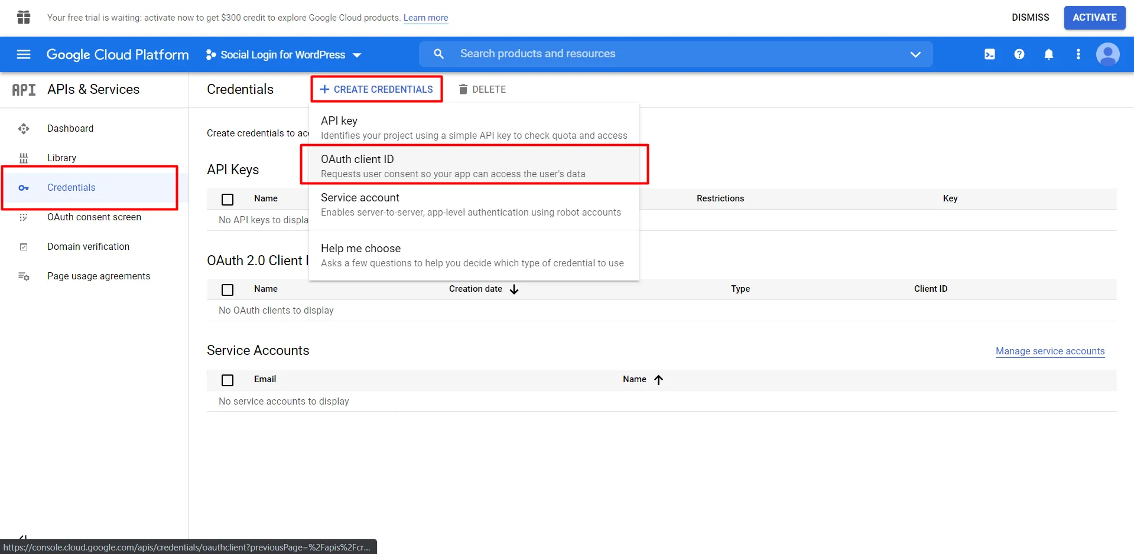Expand the Social Login for WordPress project dropdown

284,55
